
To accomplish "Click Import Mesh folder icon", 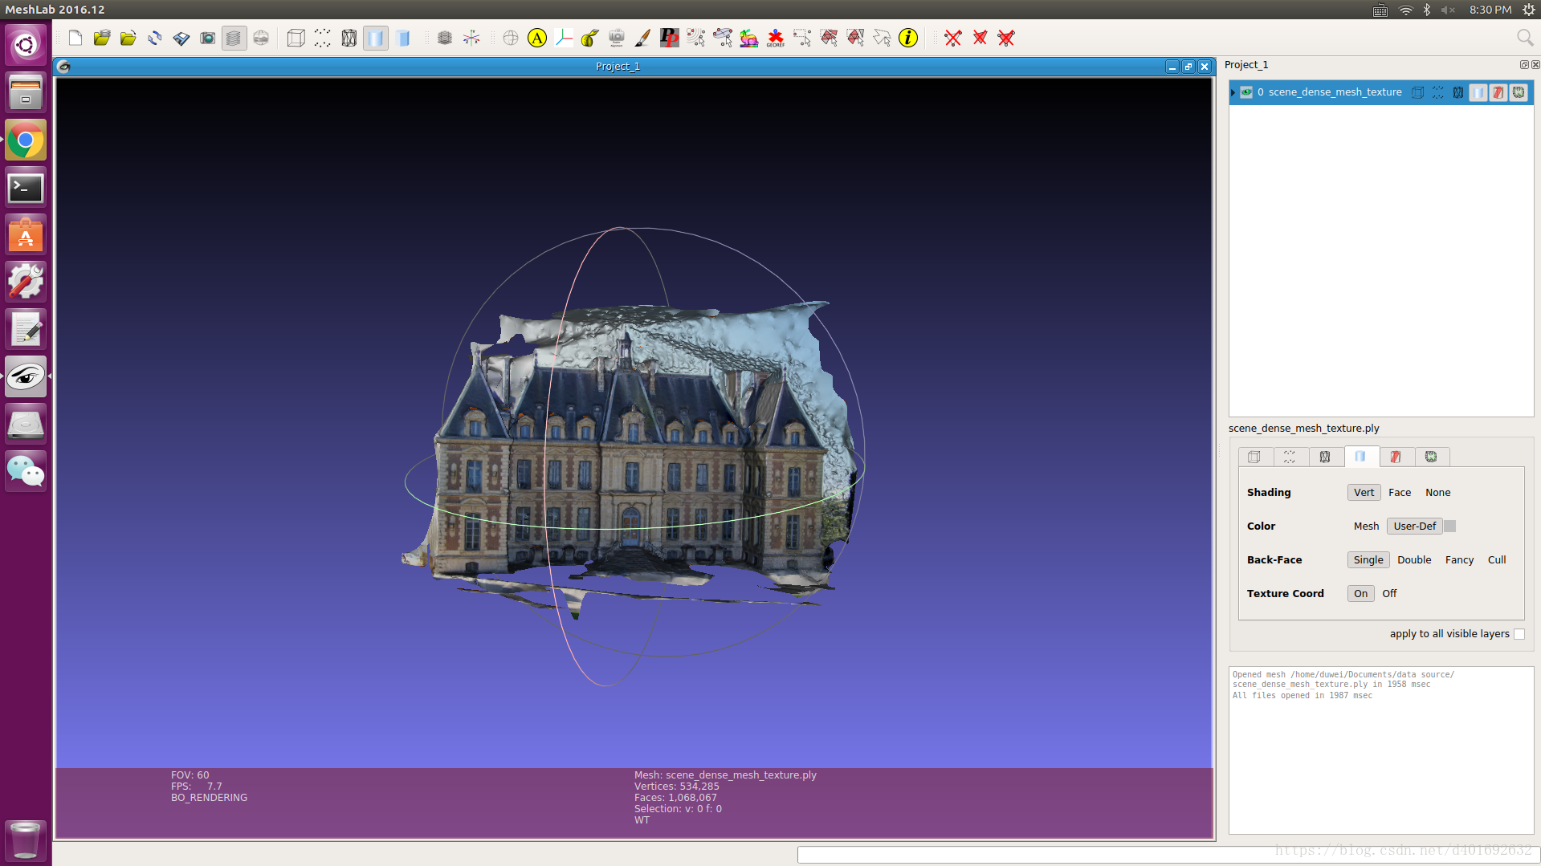I will (x=128, y=38).
